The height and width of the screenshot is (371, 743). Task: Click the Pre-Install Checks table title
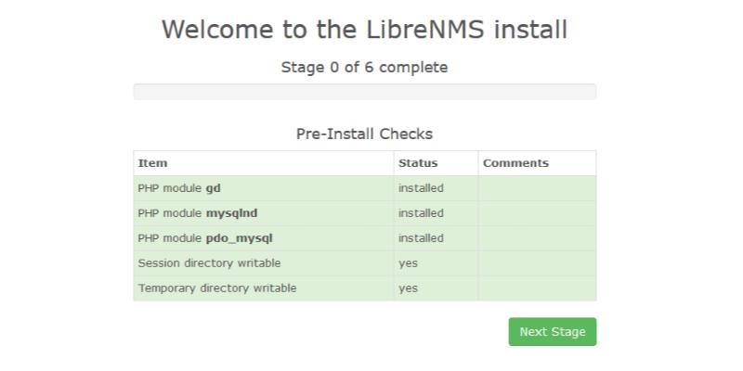pos(364,134)
